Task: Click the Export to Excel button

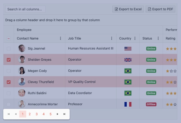Action: tap(128, 9)
